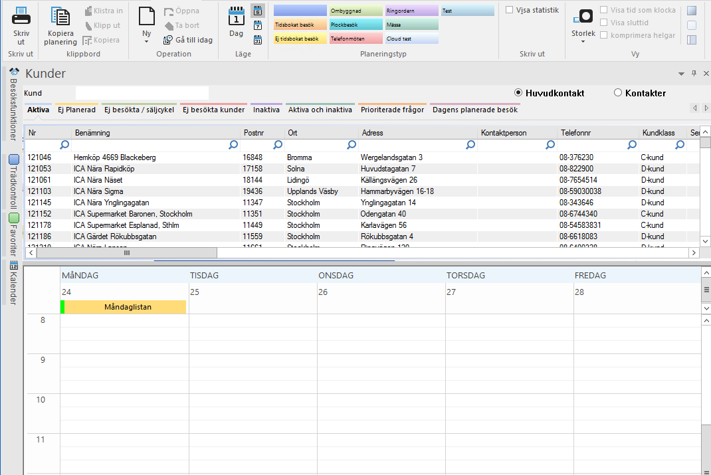Open Kunder panel options dropdown arrow
Viewport: 711px width, 475px height.
click(x=681, y=74)
